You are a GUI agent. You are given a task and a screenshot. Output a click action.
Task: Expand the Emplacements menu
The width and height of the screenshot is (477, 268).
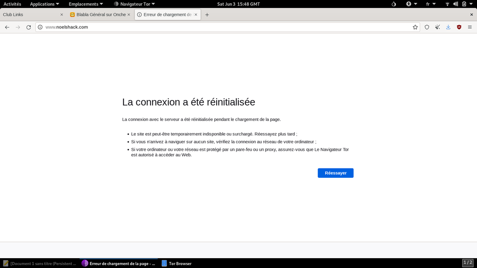[x=86, y=4]
